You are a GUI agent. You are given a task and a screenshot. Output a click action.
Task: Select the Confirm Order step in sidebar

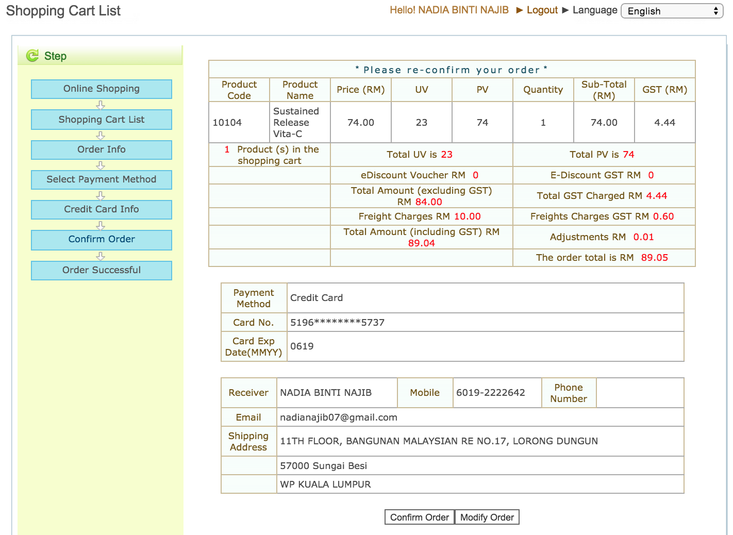(x=102, y=240)
